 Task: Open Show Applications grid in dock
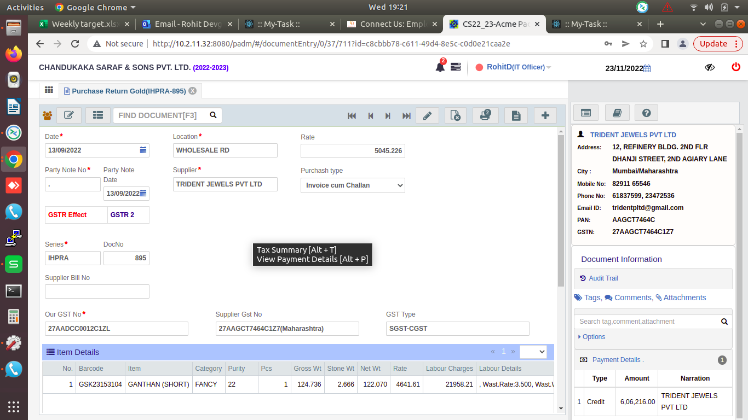14,407
